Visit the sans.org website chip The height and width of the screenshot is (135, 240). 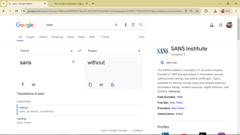(x=168, y=62)
